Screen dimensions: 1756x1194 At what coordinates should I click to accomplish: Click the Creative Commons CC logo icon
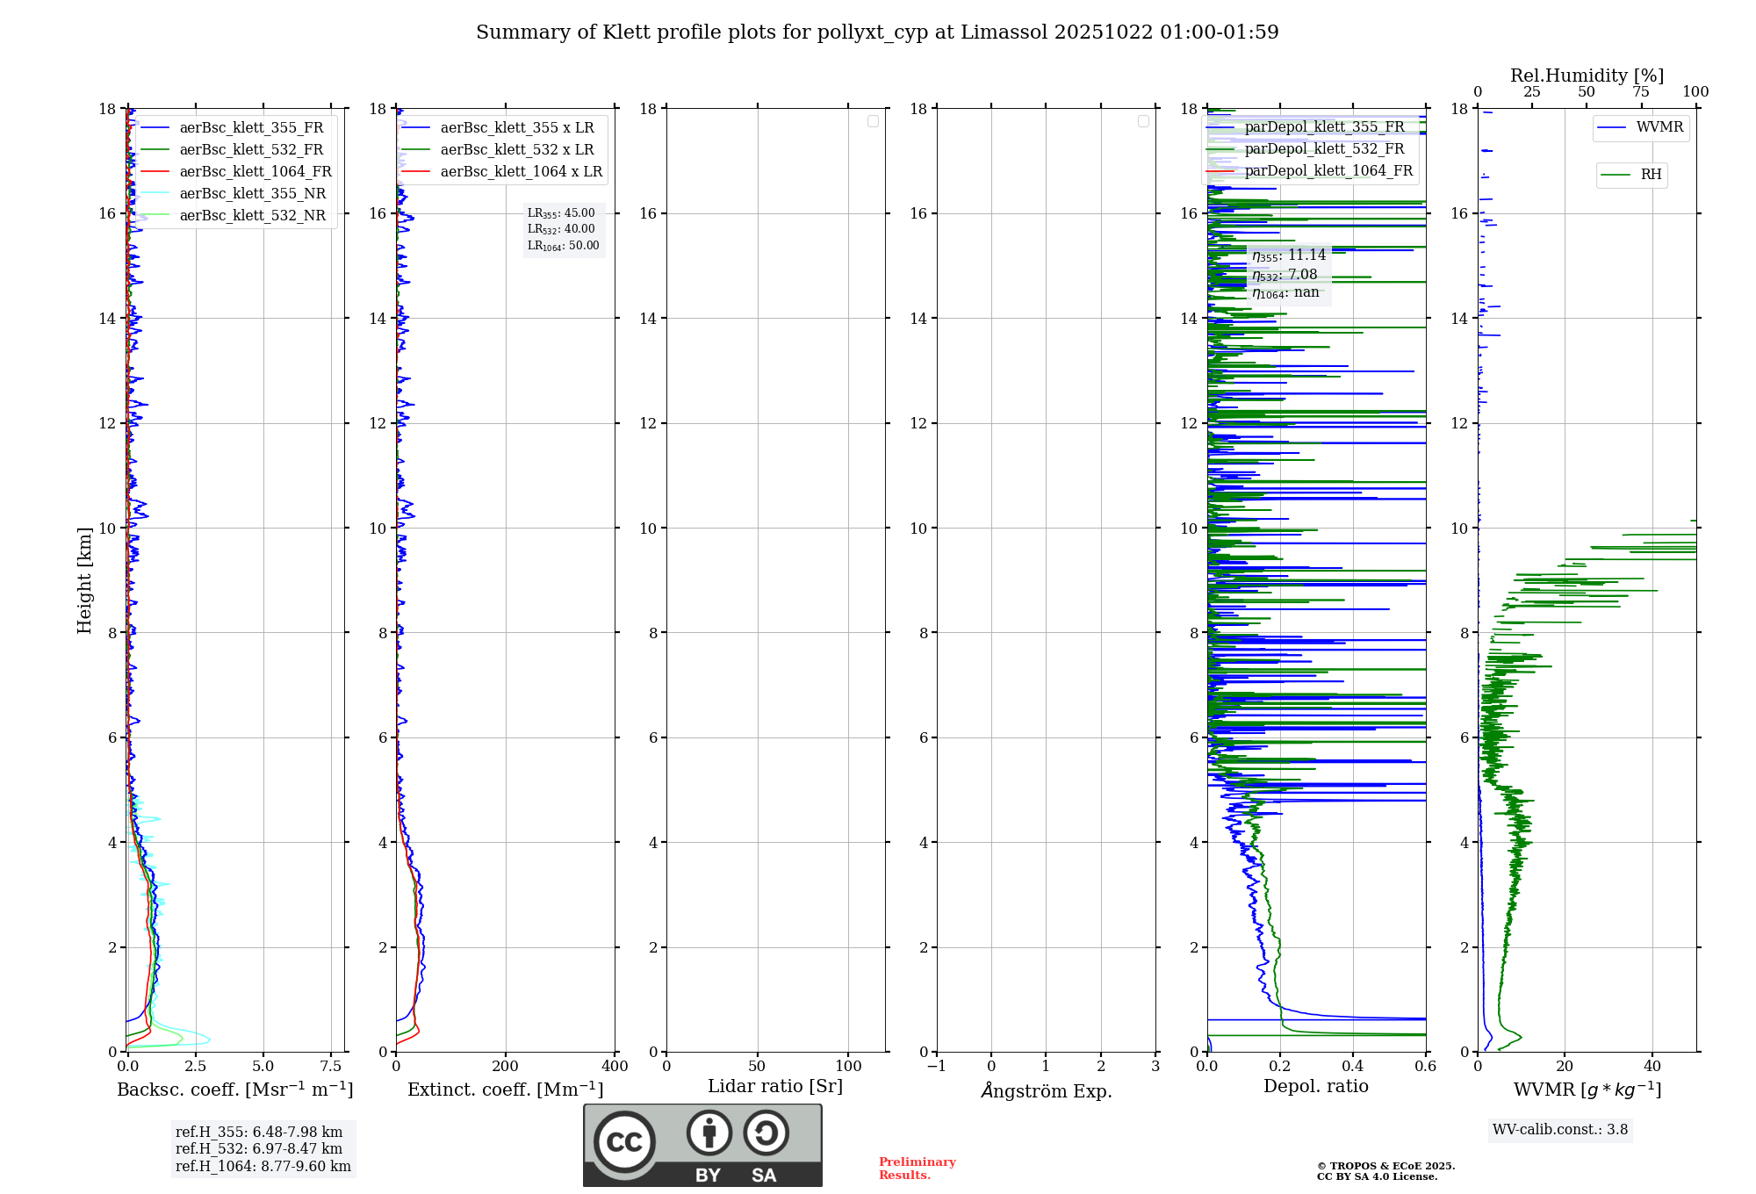point(624,1142)
